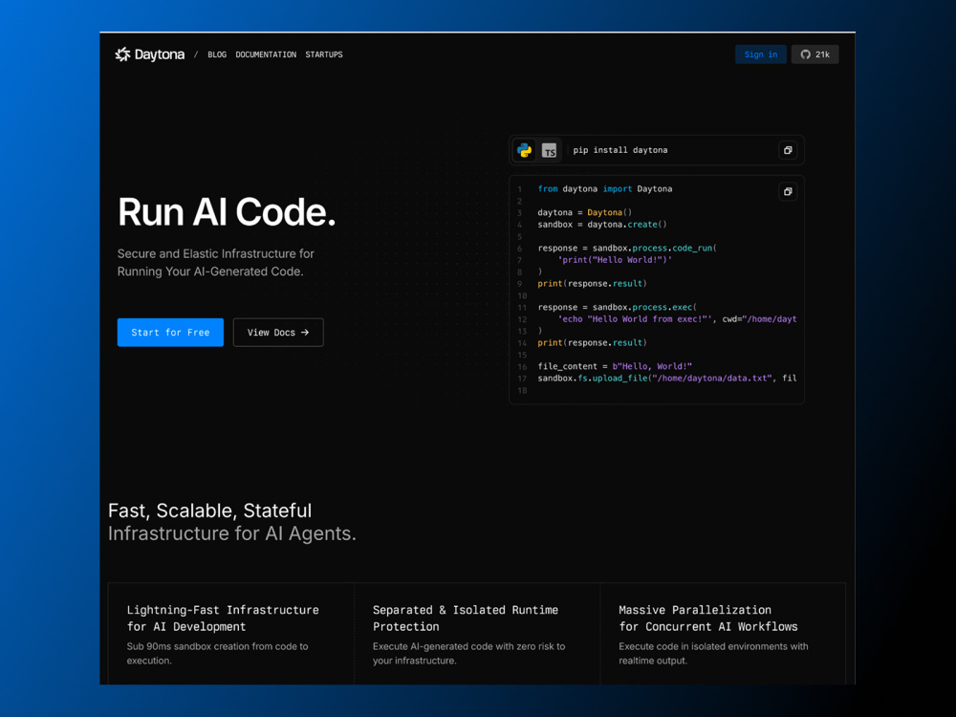Click the Sign in button
This screenshot has height=717, width=956.
[760, 54]
